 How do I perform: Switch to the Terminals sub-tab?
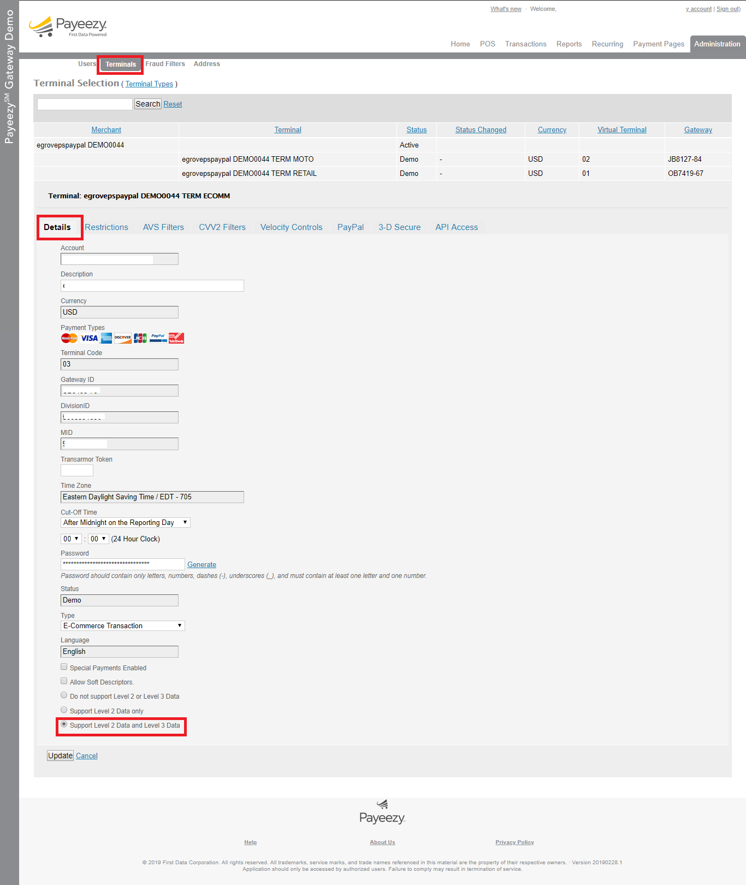pos(121,64)
